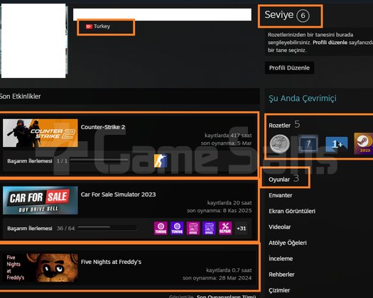This screenshot has height=298, width=373.
Task: Open the Videolar link
Action: [x=279, y=227]
